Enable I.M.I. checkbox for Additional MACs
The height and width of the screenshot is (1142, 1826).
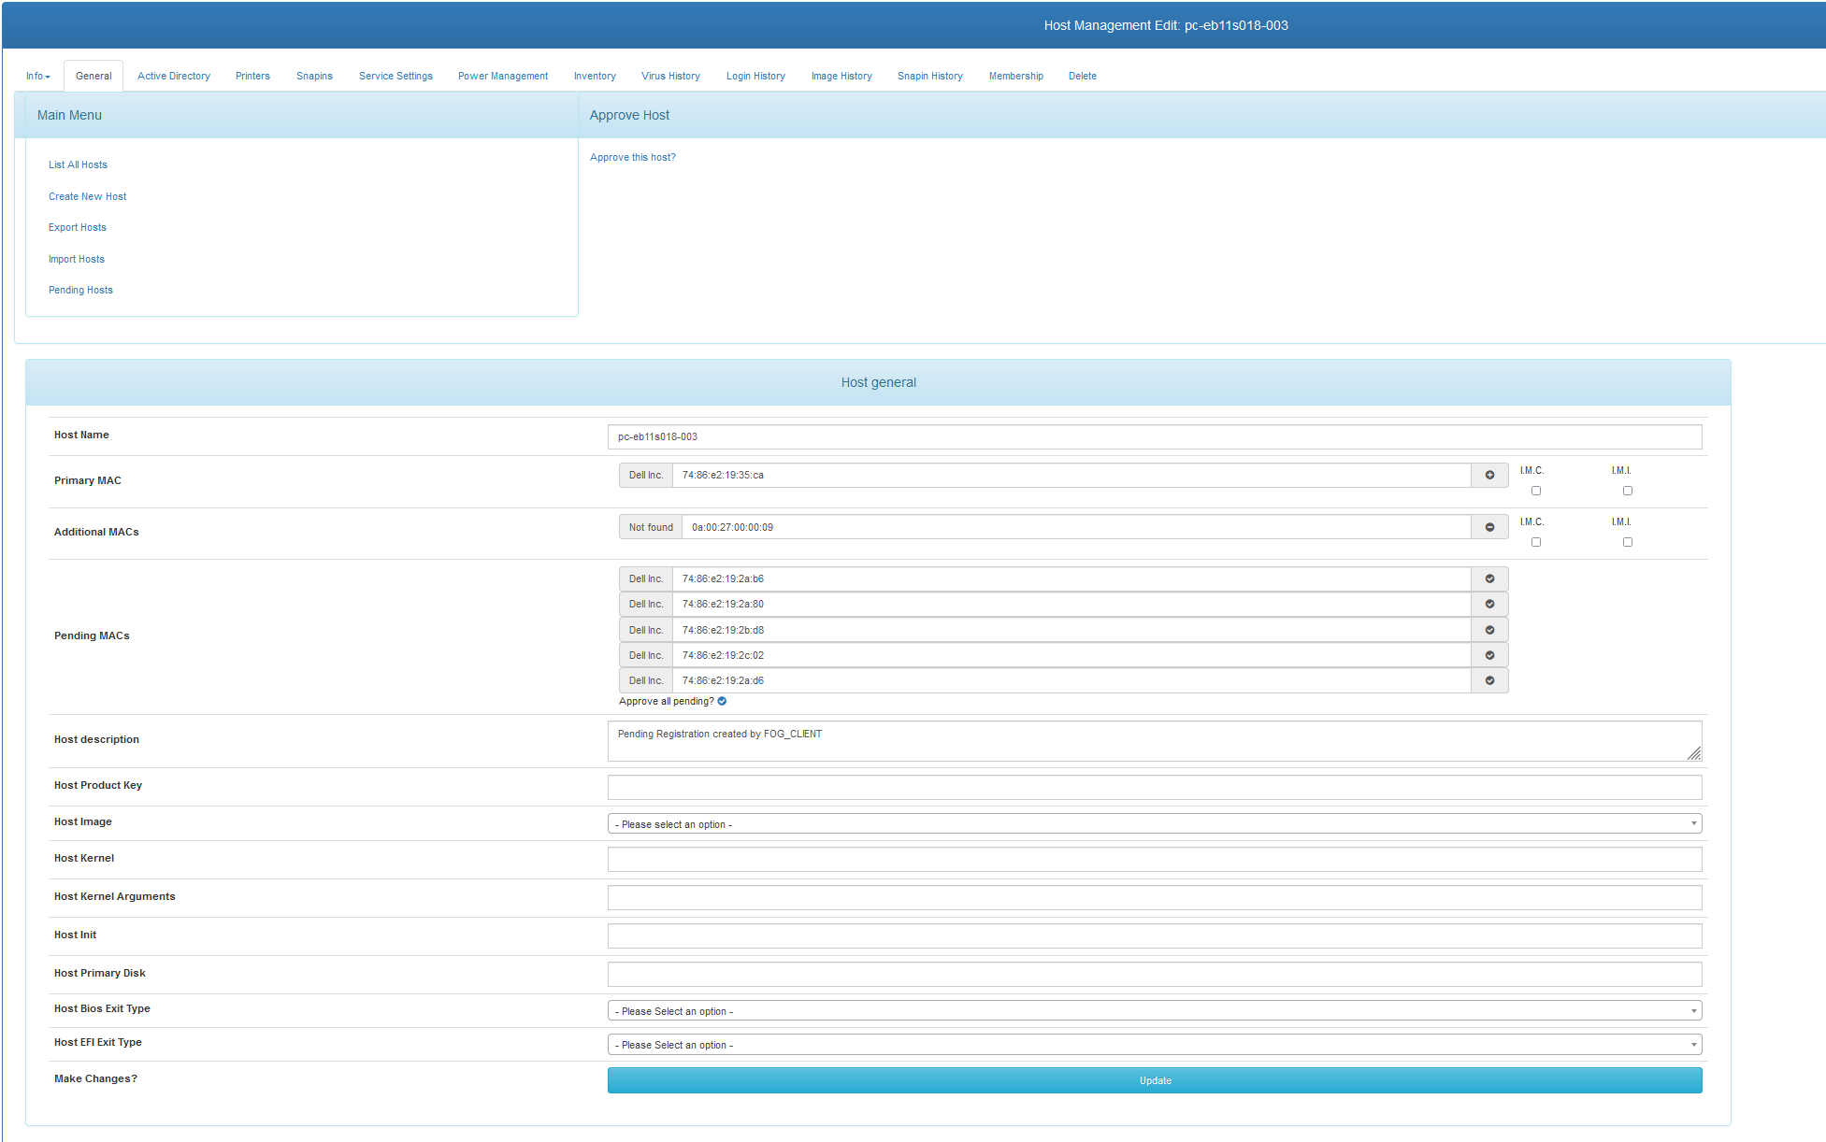1628,542
